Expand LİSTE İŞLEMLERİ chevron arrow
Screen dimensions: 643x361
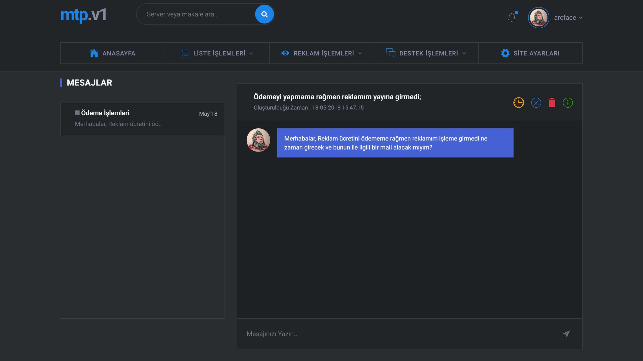[x=251, y=53]
